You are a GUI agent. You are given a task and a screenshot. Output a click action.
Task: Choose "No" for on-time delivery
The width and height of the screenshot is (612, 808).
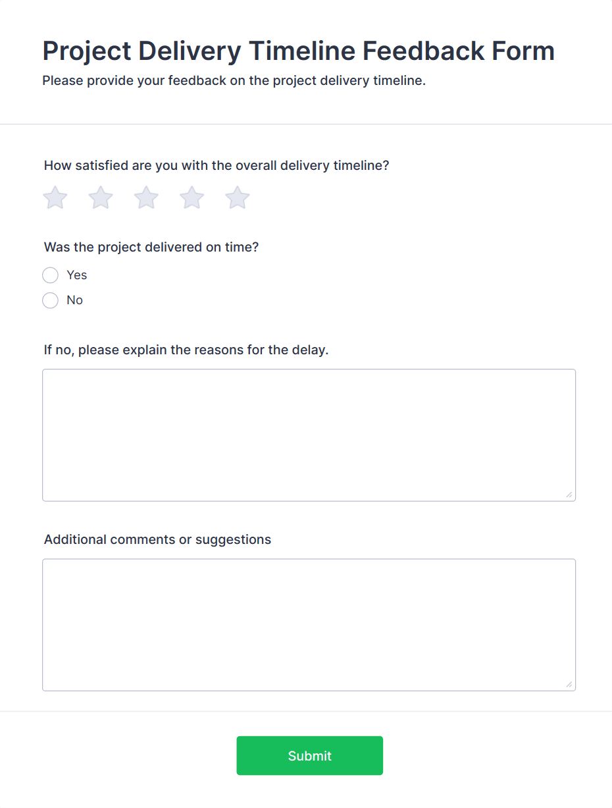pos(50,300)
